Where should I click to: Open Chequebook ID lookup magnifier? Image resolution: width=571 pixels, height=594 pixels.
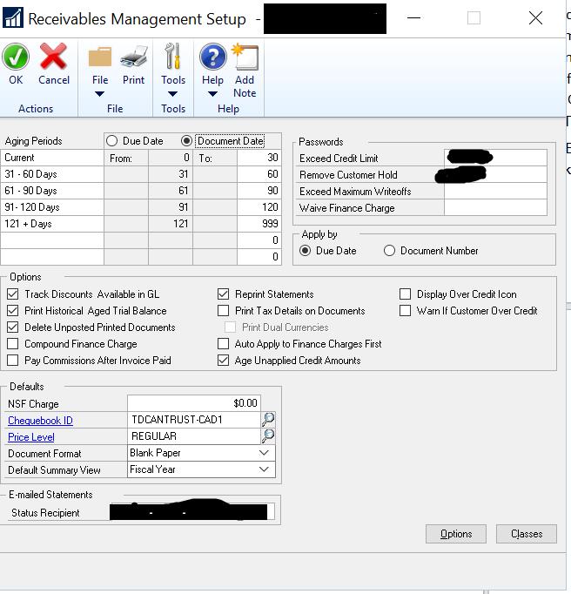tap(268, 420)
